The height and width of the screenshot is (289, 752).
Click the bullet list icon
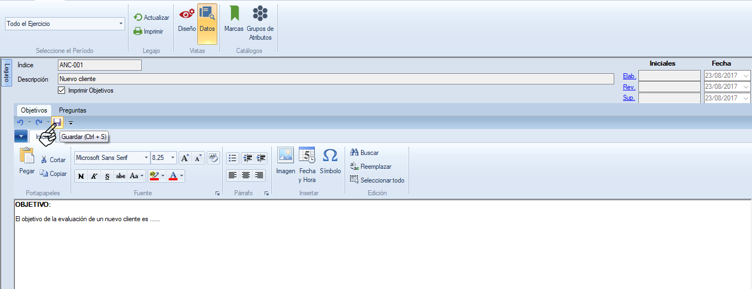point(233,158)
